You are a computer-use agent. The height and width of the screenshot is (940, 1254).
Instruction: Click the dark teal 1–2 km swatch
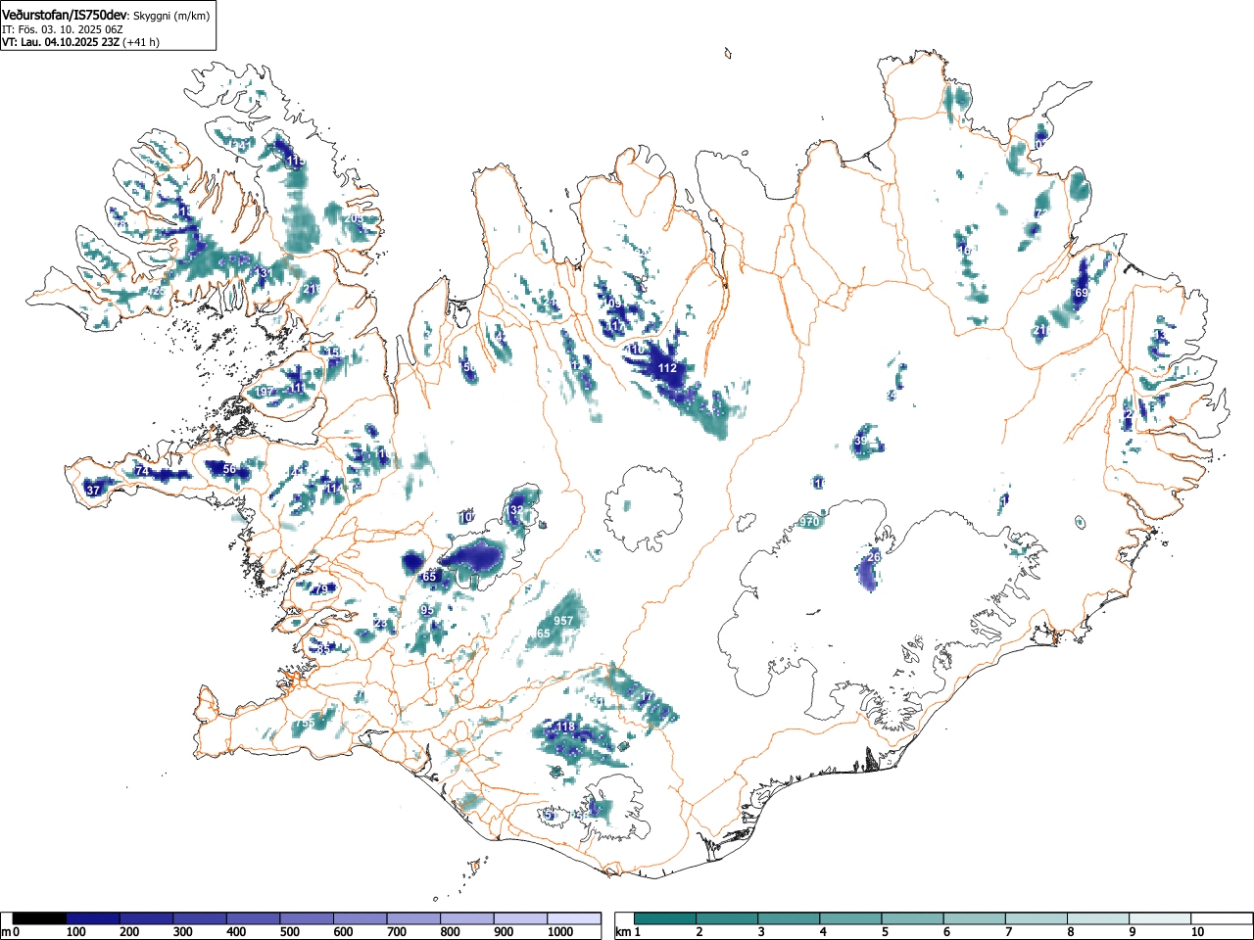coord(665,918)
